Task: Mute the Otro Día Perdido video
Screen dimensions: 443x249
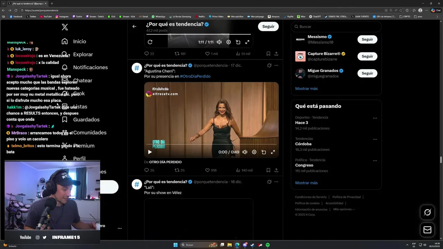Action: point(245,152)
